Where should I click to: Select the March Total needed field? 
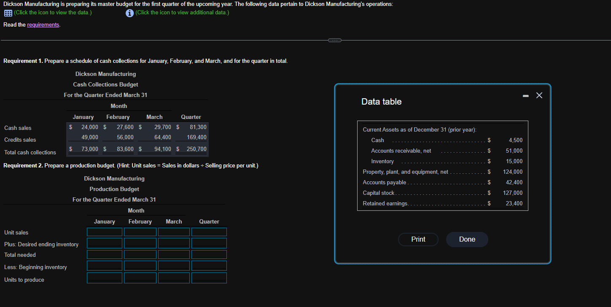[x=174, y=254]
